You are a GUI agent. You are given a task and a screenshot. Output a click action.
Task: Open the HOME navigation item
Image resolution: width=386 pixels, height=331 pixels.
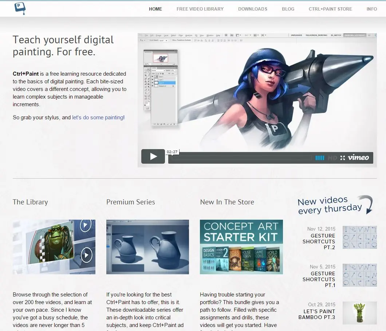[x=155, y=9]
